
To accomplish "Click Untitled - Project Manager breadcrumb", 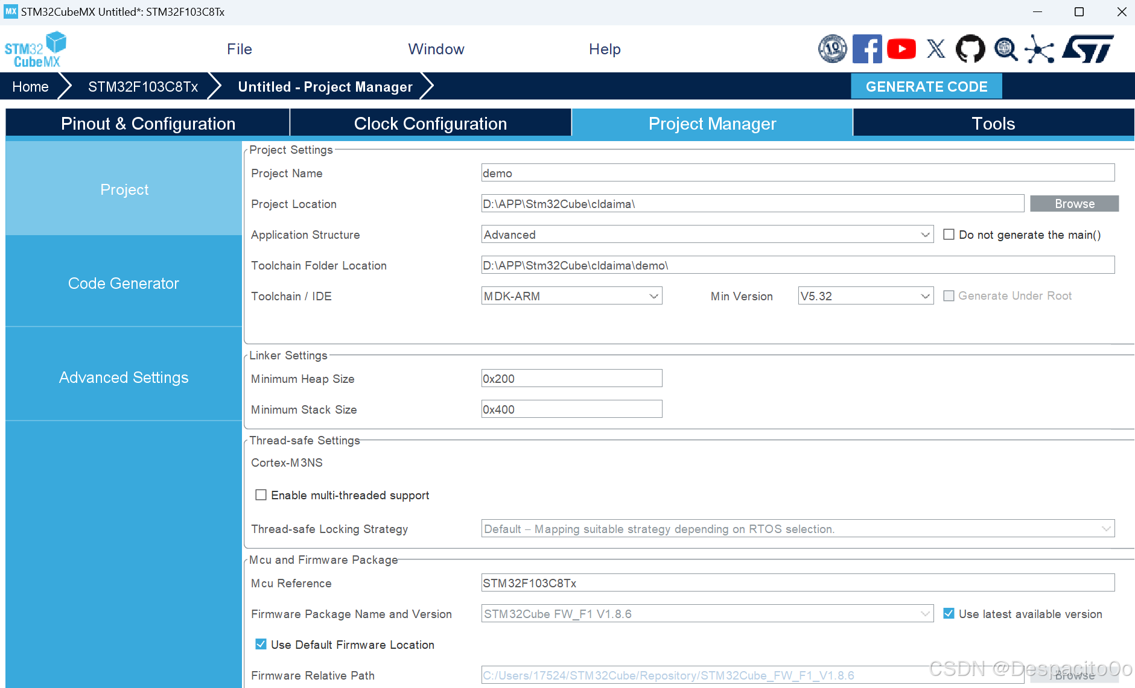I will [325, 87].
